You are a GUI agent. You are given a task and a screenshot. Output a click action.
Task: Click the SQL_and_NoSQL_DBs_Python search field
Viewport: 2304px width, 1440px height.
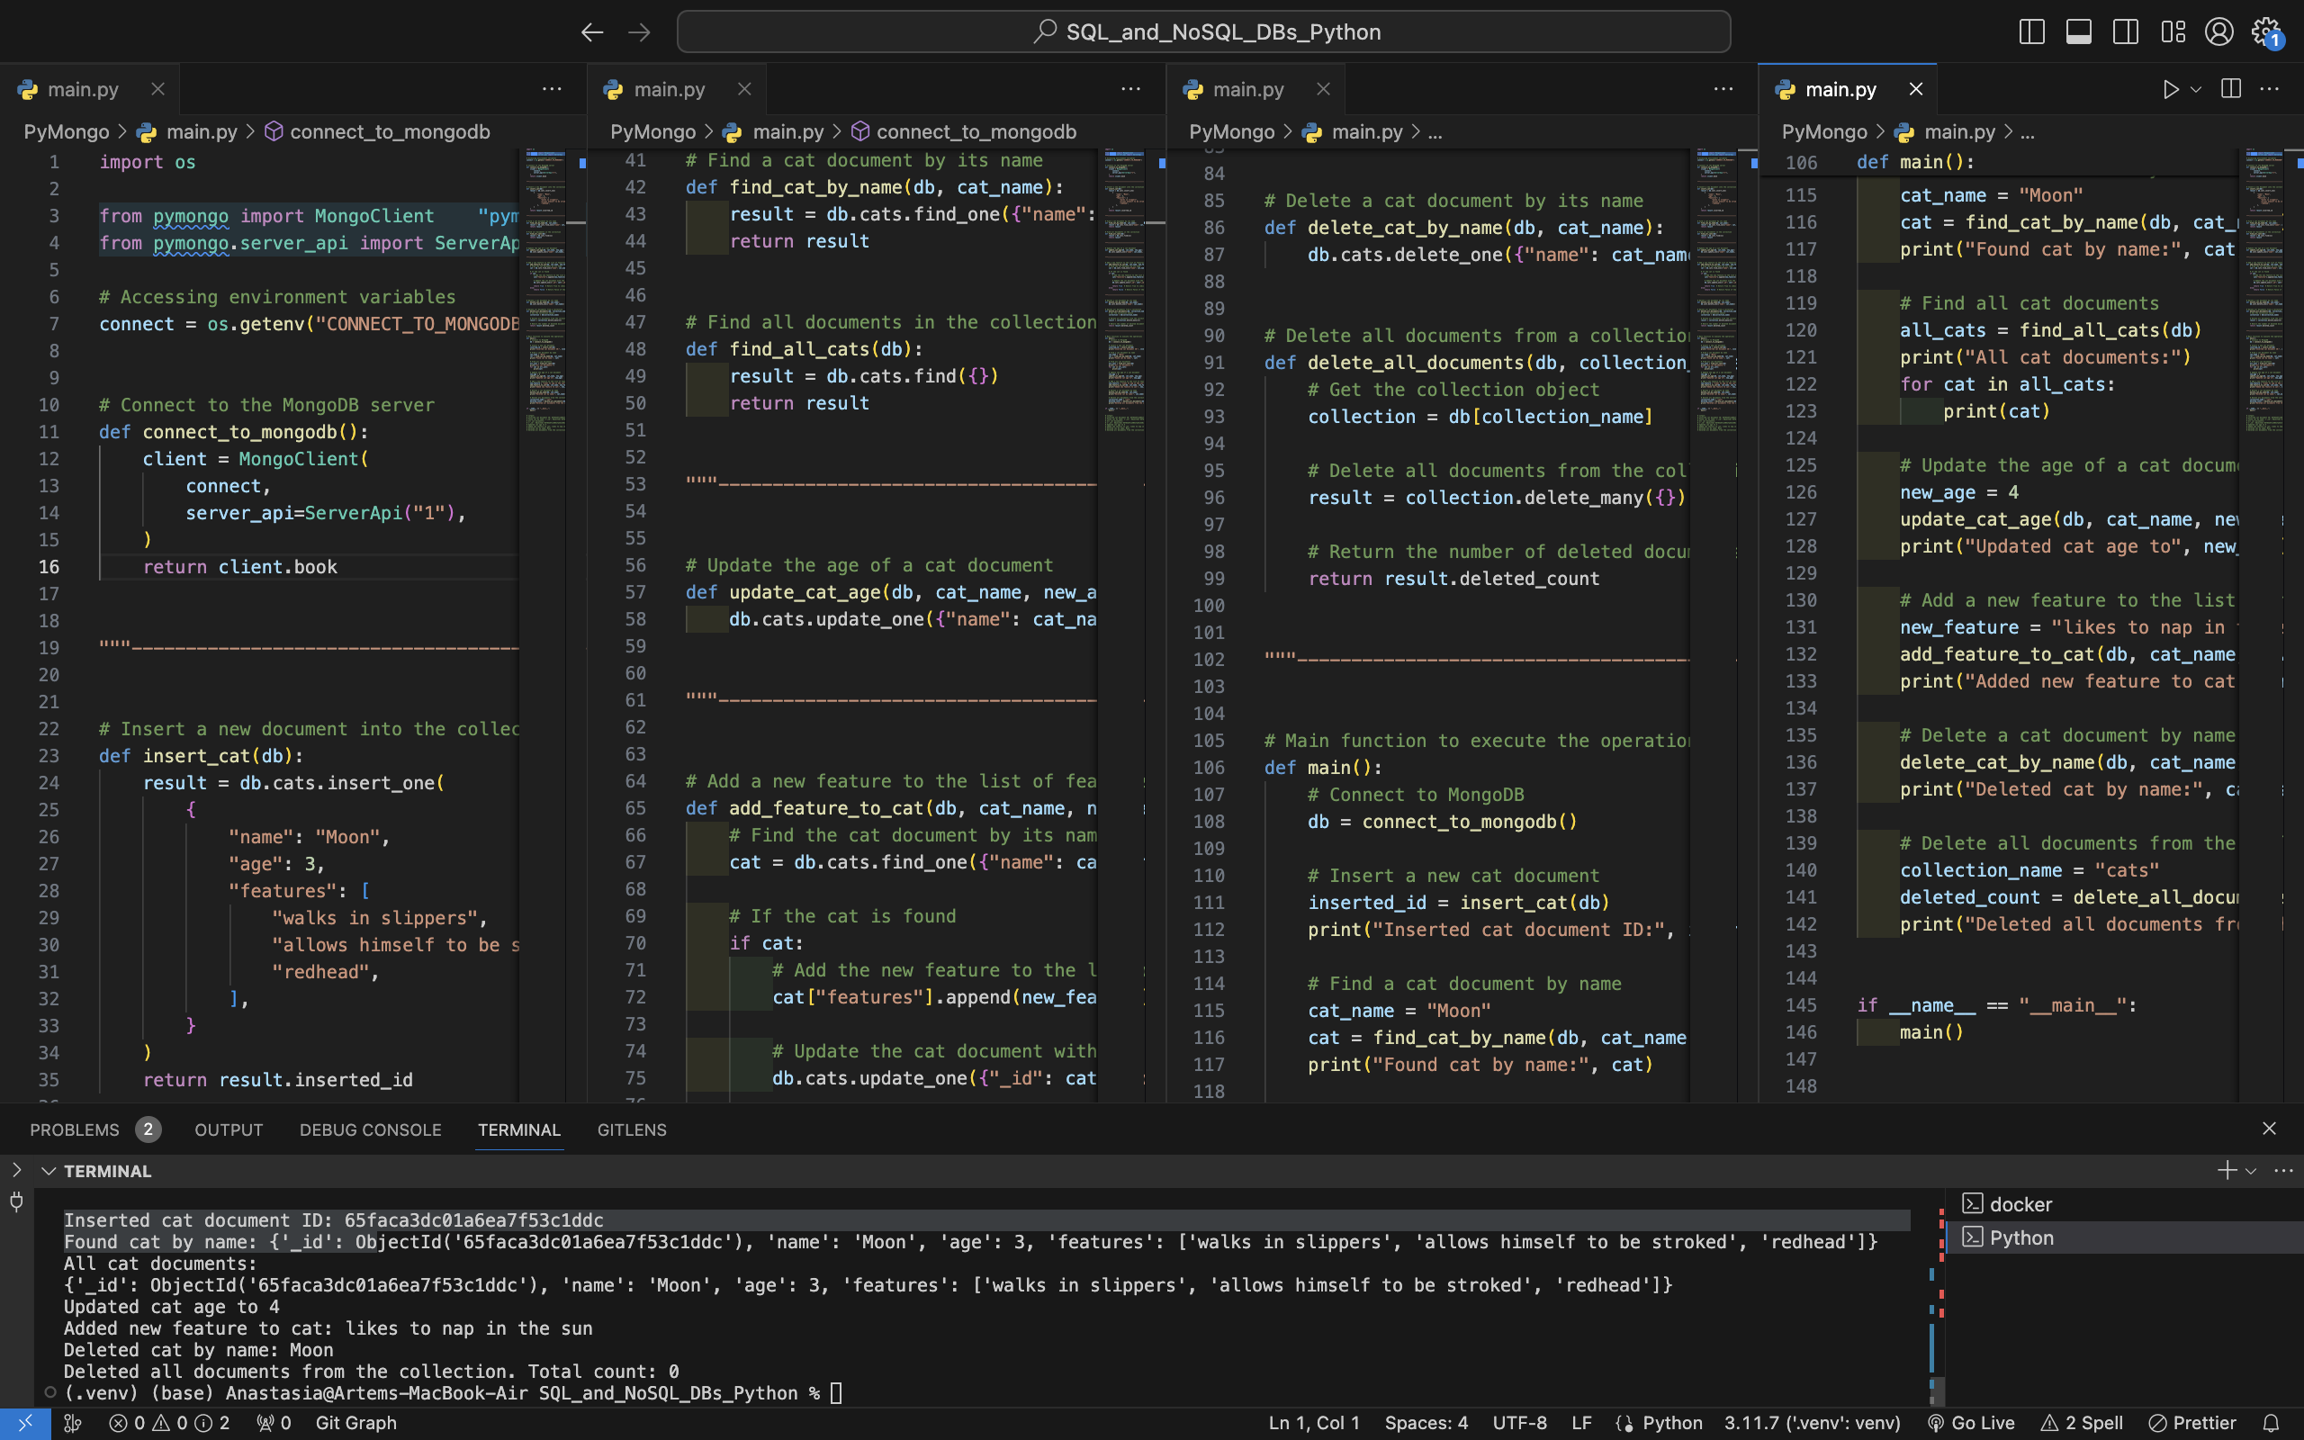(x=1203, y=32)
